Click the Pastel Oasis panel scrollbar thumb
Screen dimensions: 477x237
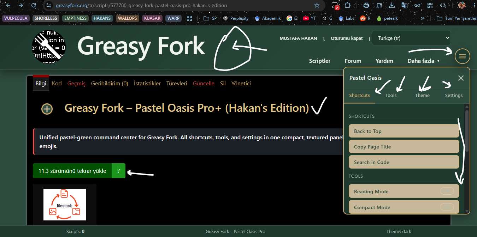[x=467, y=130]
